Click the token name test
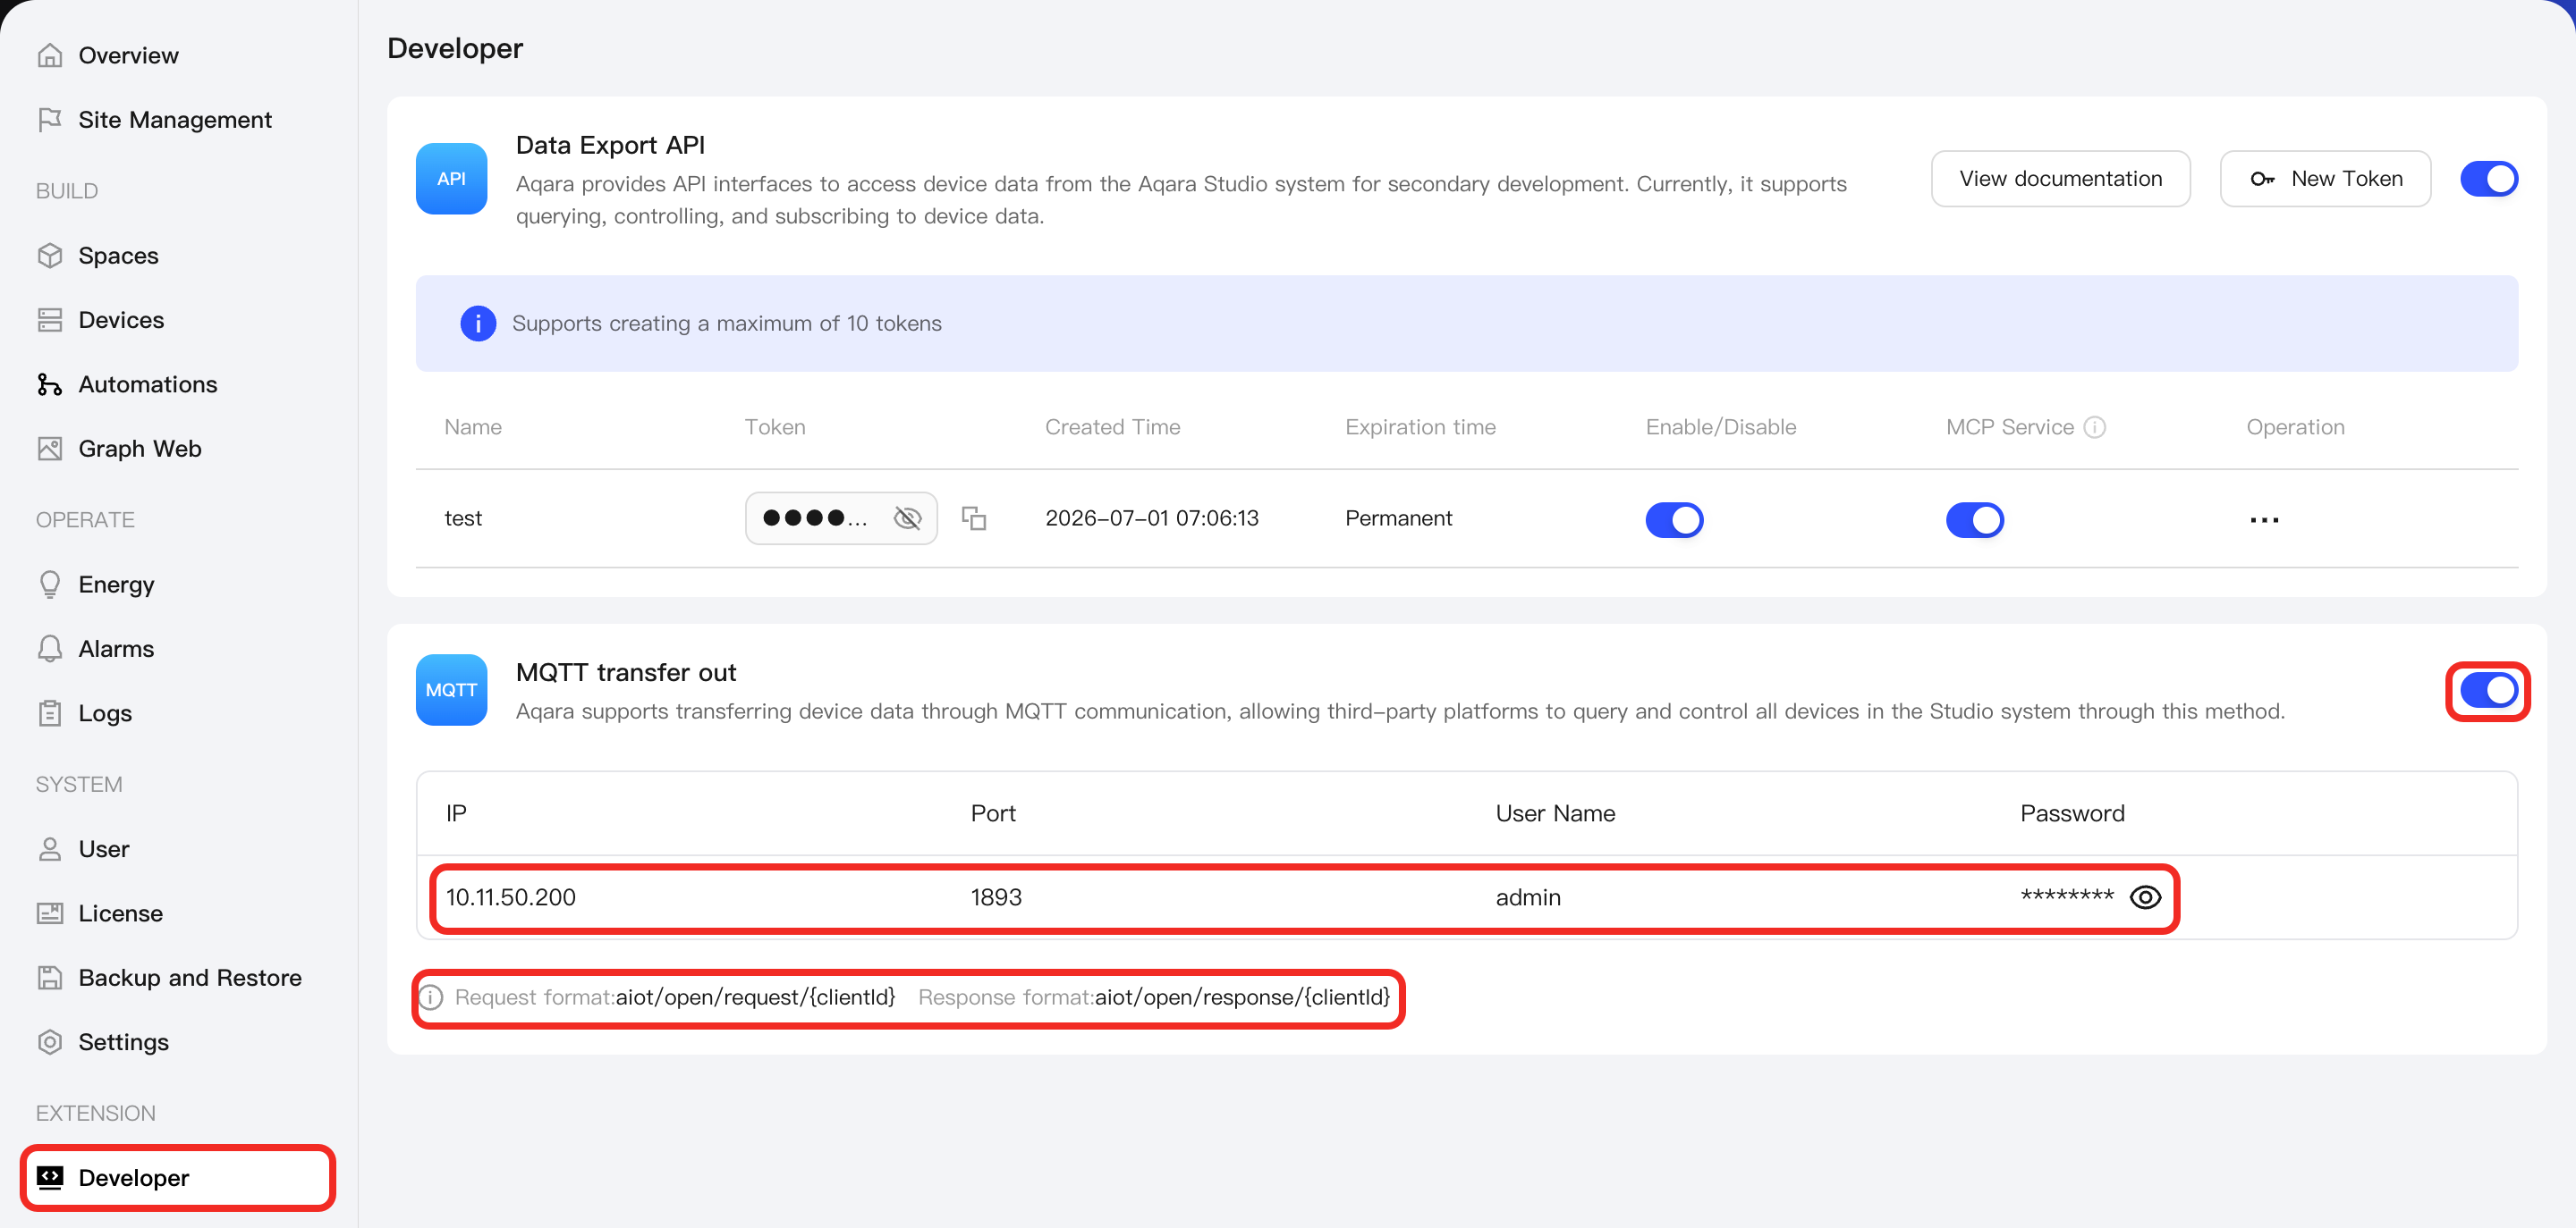This screenshot has width=2576, height=1228. (x=463, y=518)
